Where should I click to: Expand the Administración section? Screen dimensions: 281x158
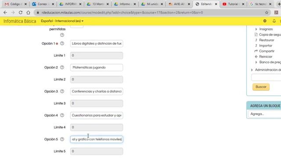point(252,70)
